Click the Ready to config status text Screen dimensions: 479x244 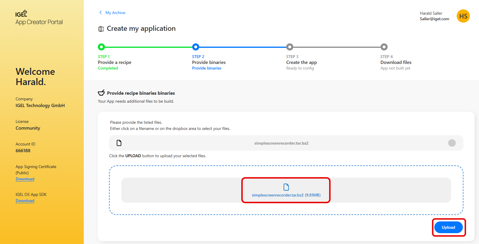[x=300, y=68]
